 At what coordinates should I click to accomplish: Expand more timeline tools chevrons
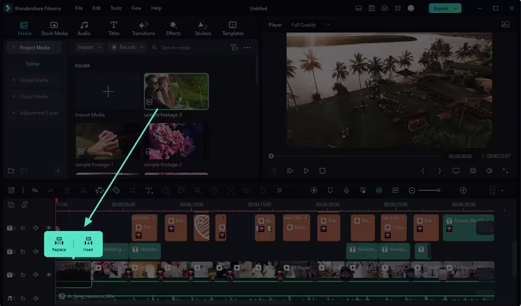point(279,190)
